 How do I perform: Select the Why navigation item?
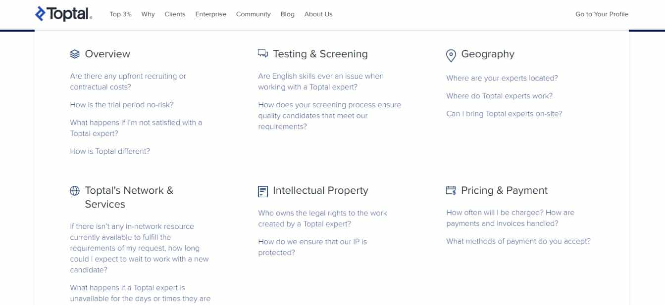pyautogui.click(x=148, y=14)
